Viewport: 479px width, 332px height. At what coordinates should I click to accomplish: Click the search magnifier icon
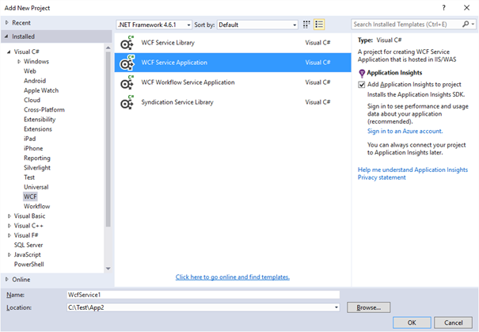tap(466, 24)
